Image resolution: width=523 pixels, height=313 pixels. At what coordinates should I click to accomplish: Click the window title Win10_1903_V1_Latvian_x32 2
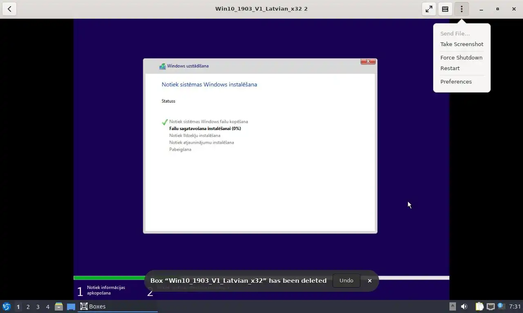click(x=261, y=9)
